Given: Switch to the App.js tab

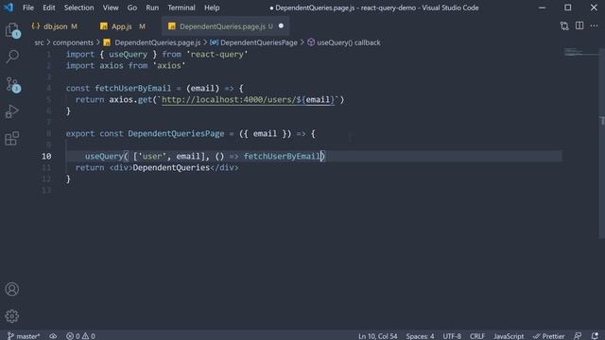Looking at the screenshot, I should point(123,26).
